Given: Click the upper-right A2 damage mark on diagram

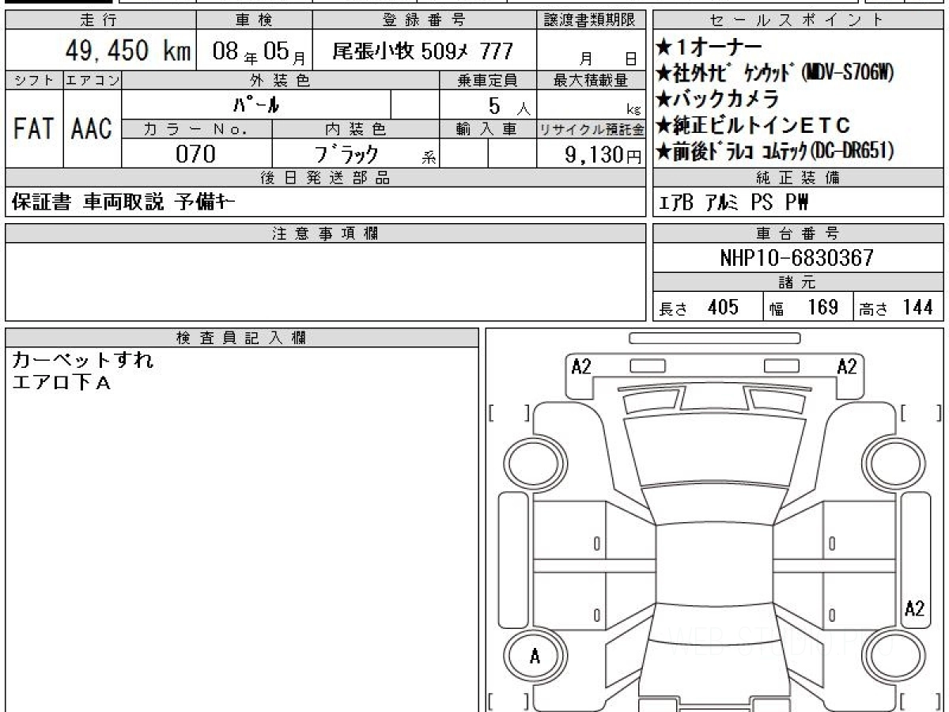Looking at the screenshot, I should click(x=847, y=366).
